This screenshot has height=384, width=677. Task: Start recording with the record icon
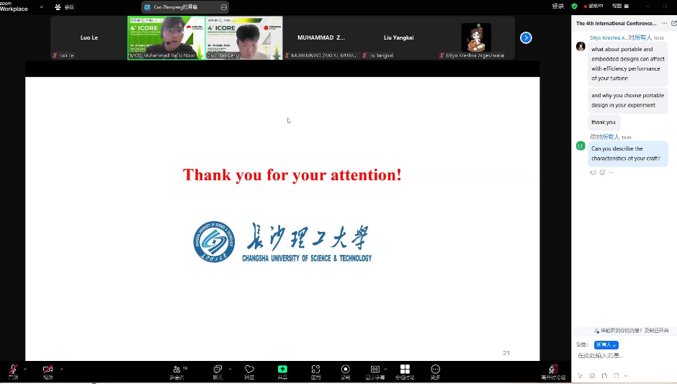[x=346, y=370]
